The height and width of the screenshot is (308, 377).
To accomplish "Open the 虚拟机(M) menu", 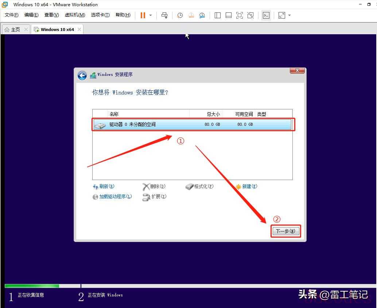I will tap(75, 15).
